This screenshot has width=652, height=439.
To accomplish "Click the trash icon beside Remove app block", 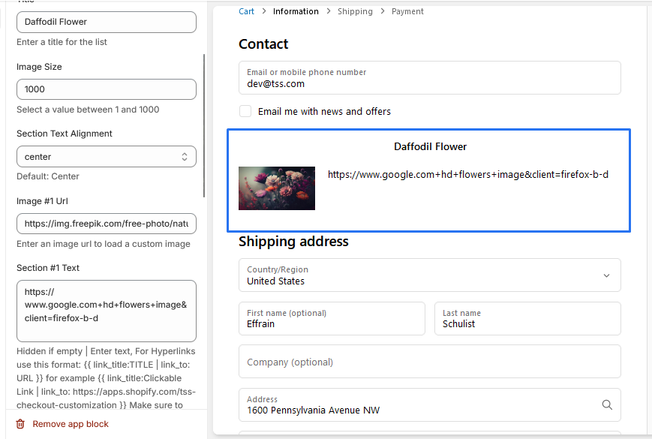I will (x=20, y=424).
